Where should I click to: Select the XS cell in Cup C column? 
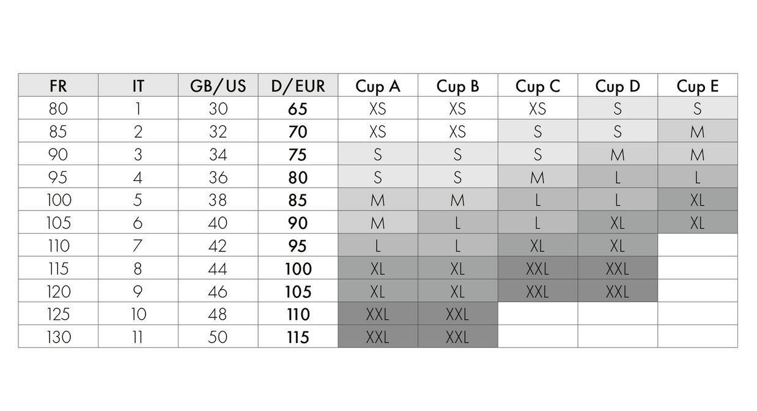coord(537,109)
